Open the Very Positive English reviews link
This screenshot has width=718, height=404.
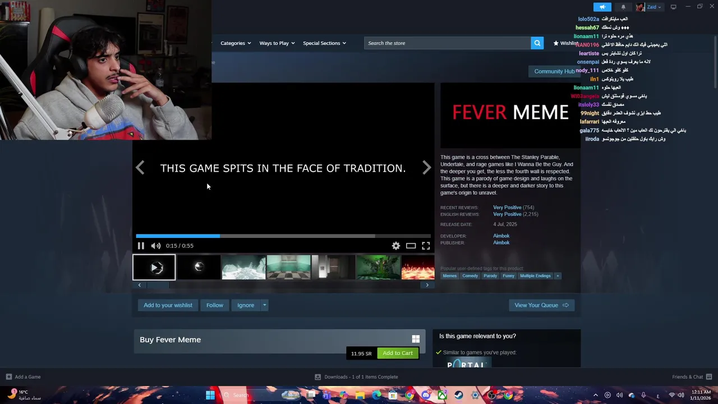click(507, 214)
